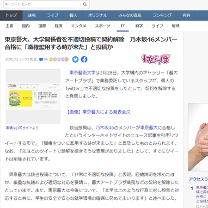Select the 国際 category
The width and height of the screenshot is (208, 208).
pyautogui.click(x=42, y=26)
